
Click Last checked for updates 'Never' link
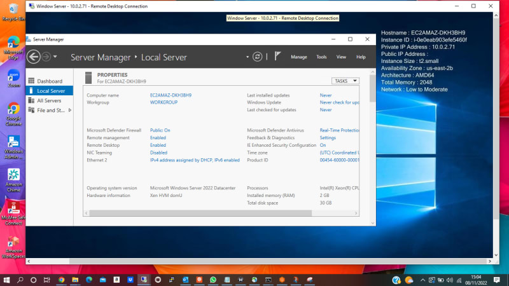pyautogui.click(x=326, y=110)
